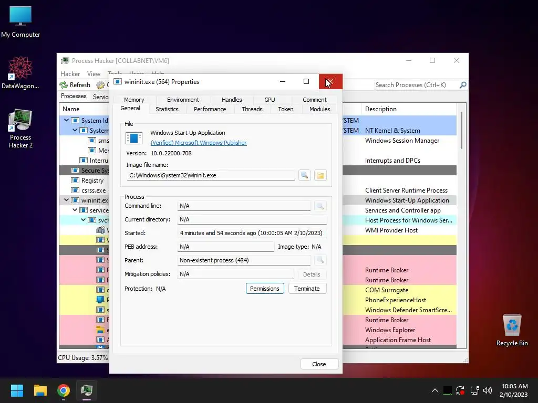Click the Parent process field
The height and width of the screenshot is (403, 538).
(x=244, y=260)
